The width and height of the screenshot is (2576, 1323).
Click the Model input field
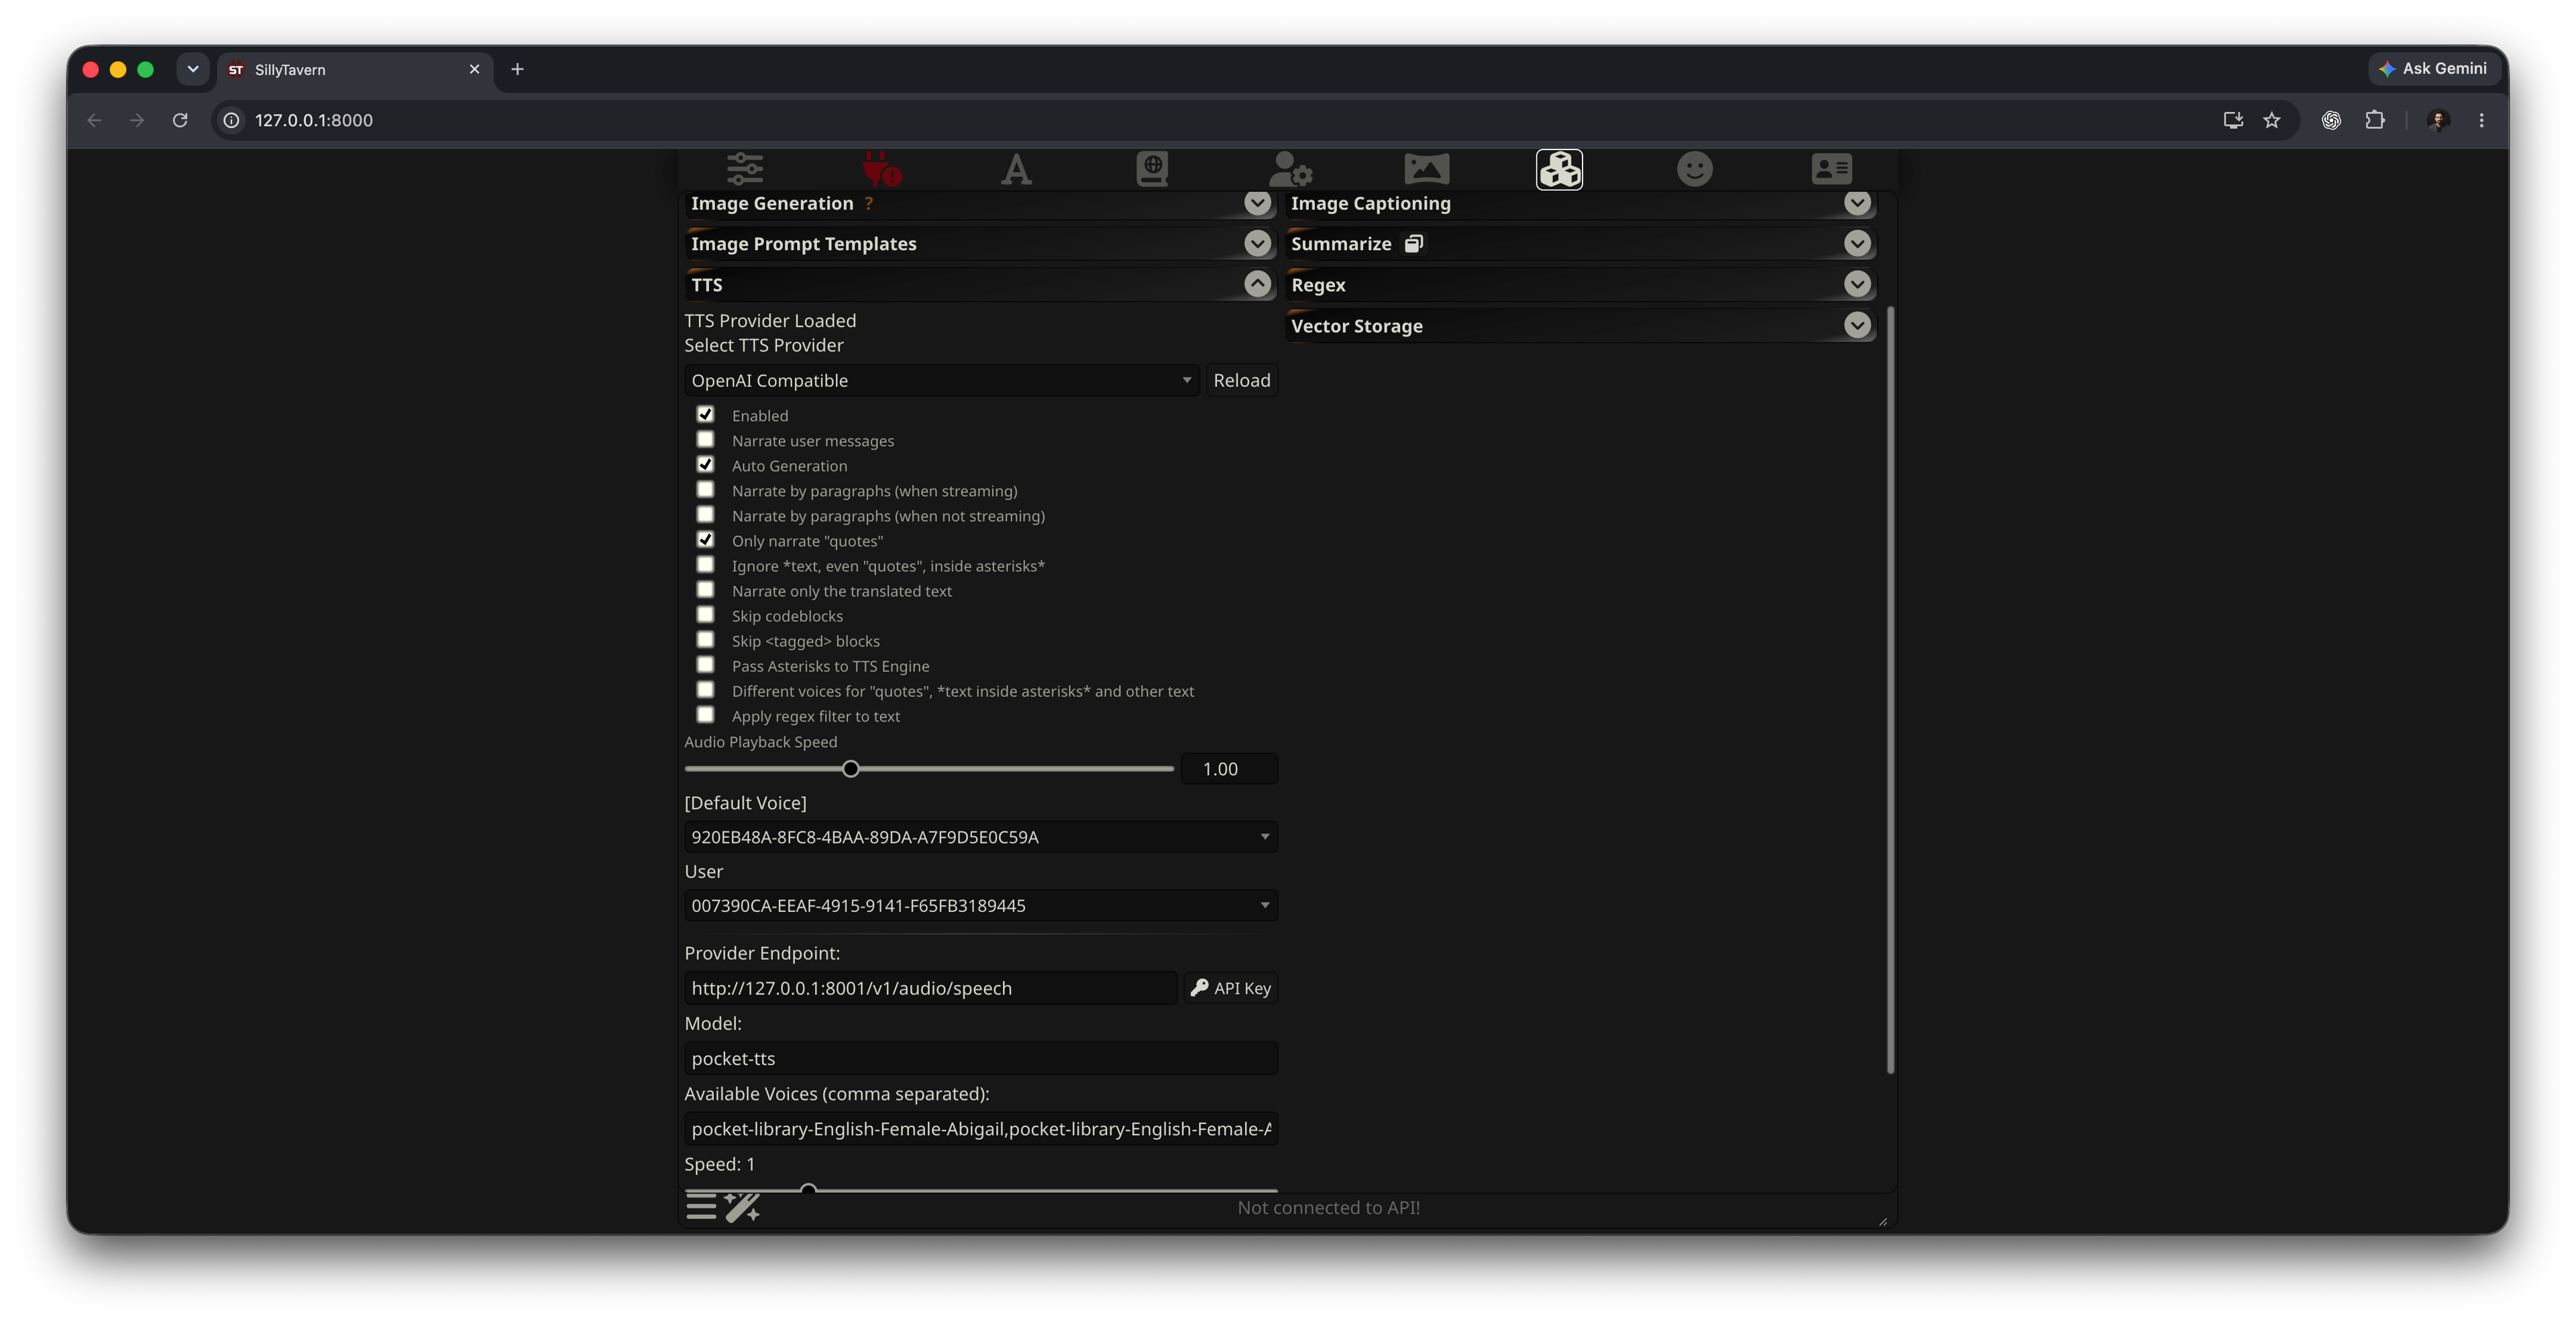pos(980,1058)
